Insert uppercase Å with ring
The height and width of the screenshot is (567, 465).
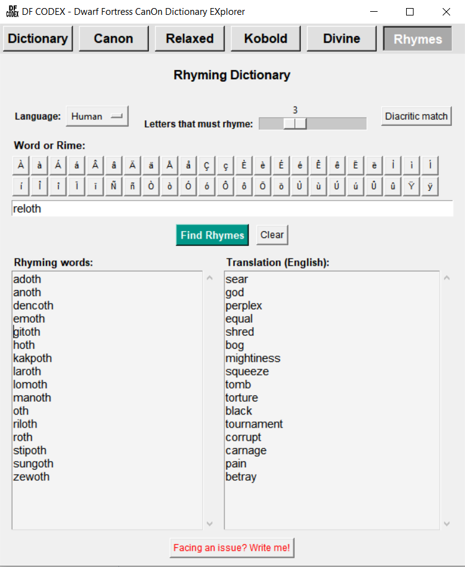click(x=169, y=165)
